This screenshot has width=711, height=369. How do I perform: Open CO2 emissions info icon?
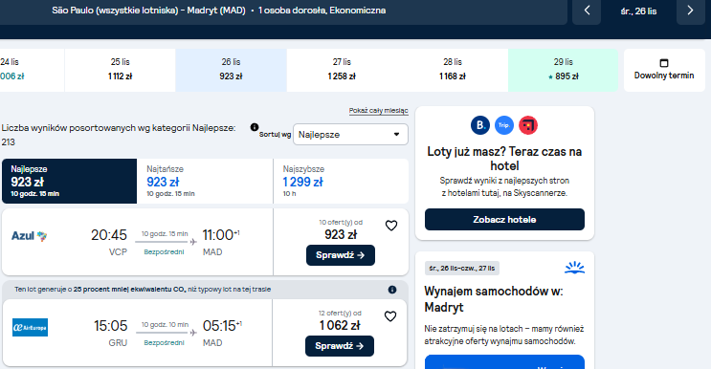click(x=392, y=290)
